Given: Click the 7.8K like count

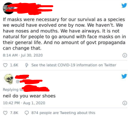Looking at the screenshot, I should (14, 113).
